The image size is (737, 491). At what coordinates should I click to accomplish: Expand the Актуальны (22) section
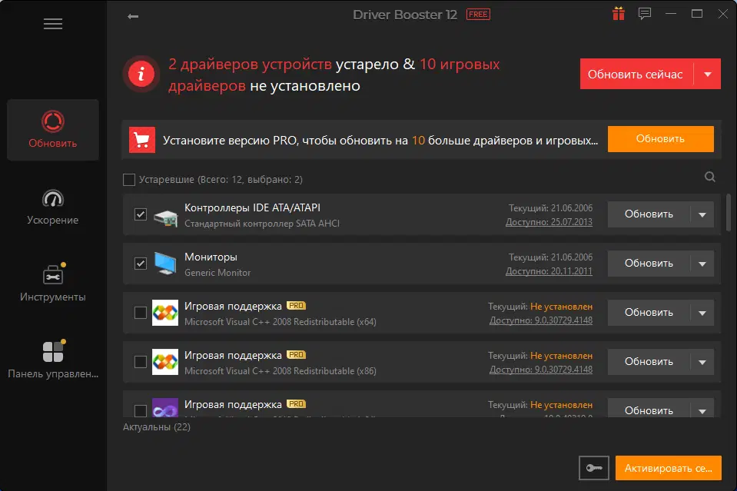tap(157, 426)
